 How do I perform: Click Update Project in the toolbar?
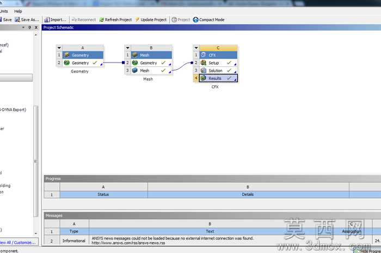(151, 20)
